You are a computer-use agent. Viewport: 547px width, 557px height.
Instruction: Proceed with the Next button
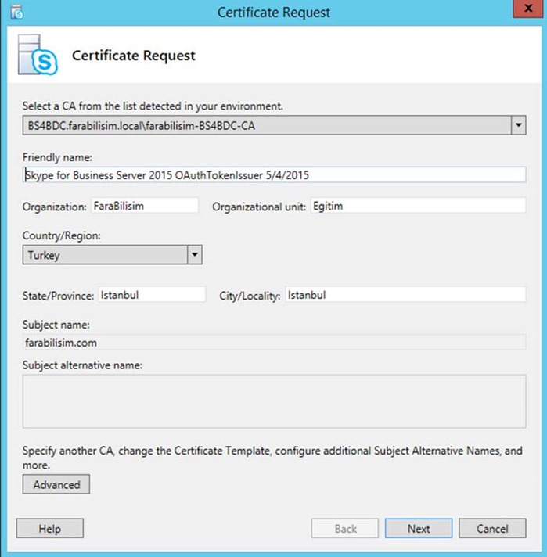[x=419, y=529]
